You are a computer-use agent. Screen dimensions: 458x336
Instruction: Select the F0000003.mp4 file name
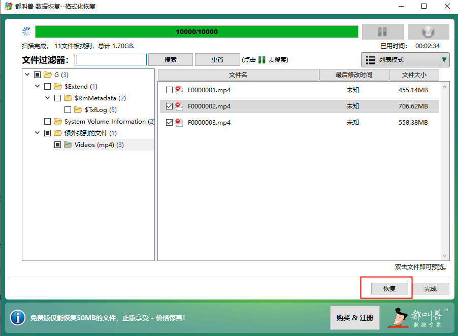(209, 123)
